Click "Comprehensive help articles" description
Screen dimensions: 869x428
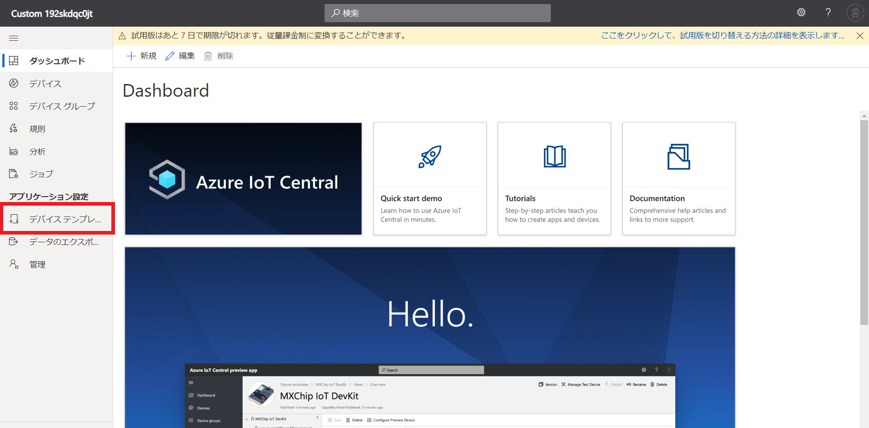coord(678,215)
